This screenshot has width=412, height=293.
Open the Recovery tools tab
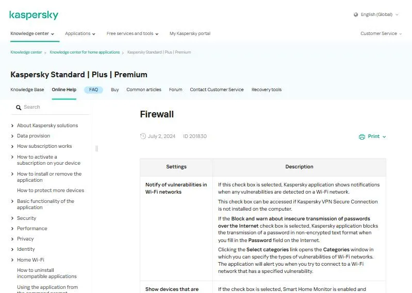click(267, 90)
